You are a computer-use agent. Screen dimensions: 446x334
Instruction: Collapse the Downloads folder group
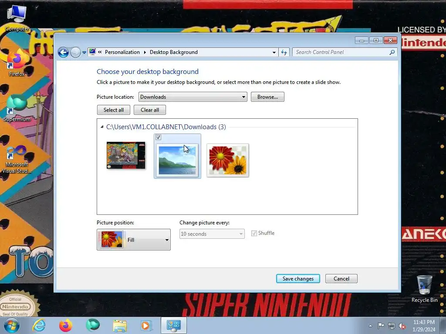(102, 127)
